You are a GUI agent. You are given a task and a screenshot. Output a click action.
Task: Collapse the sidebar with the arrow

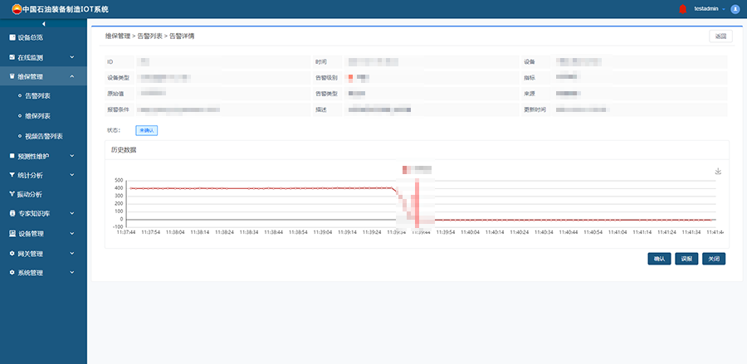point(43,24)
